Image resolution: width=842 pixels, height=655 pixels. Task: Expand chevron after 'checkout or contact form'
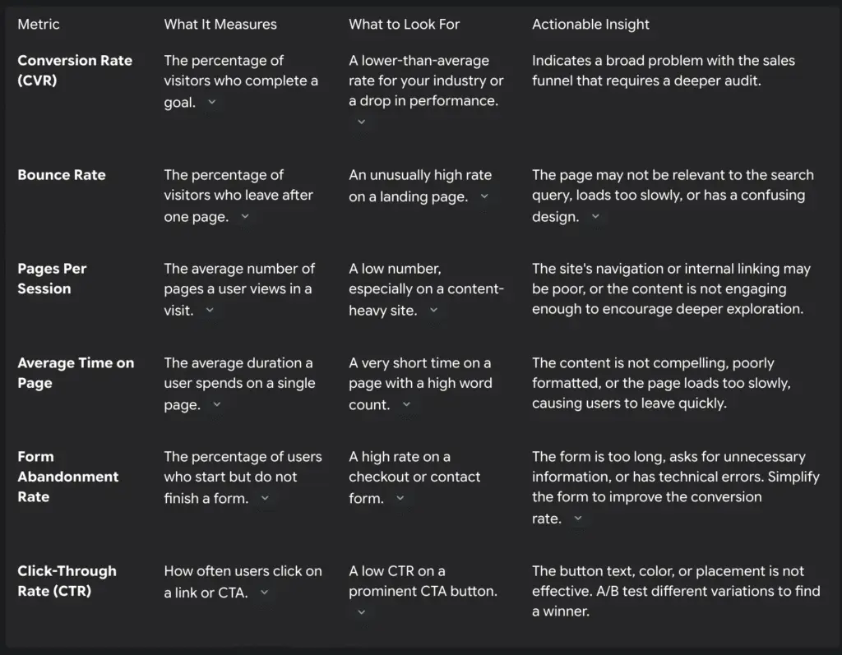(400, 498)
